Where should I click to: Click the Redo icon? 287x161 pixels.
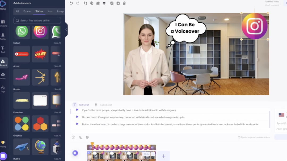(x=78, y=3)
